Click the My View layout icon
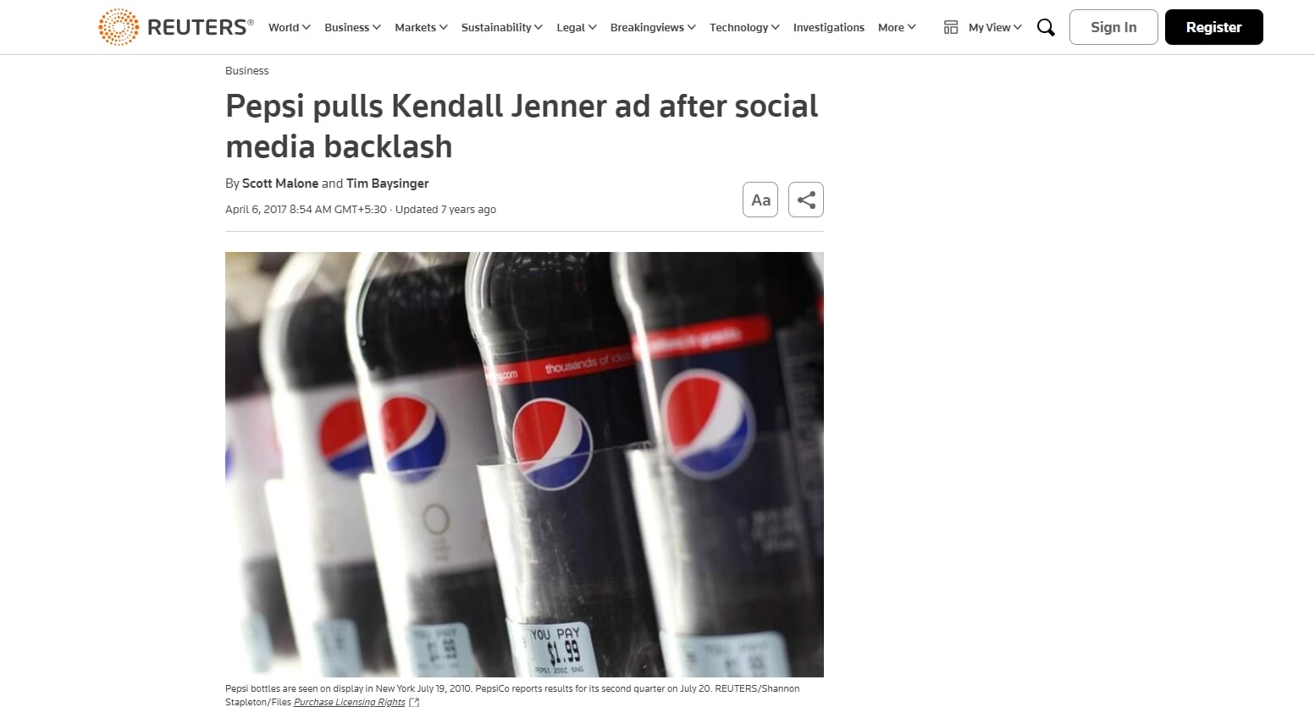Screen dimensions: 1315x707 (951, 27)
